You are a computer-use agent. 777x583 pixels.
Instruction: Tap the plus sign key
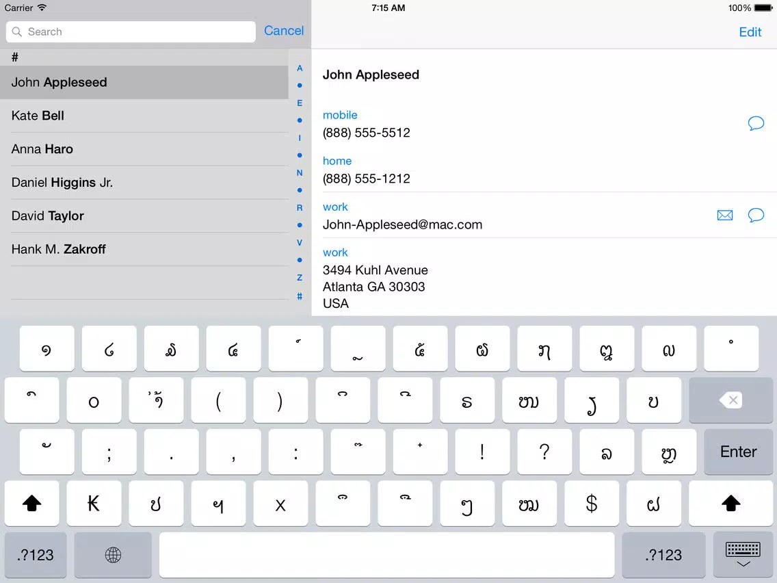(420, 452)
